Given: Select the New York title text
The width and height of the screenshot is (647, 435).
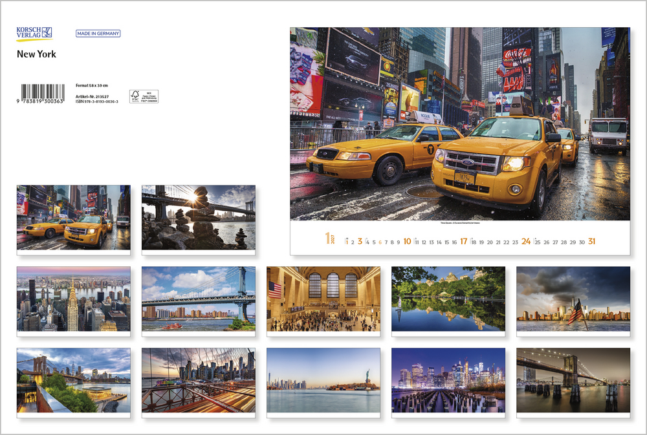Looking at the screenshot, I should click(36, 54).
